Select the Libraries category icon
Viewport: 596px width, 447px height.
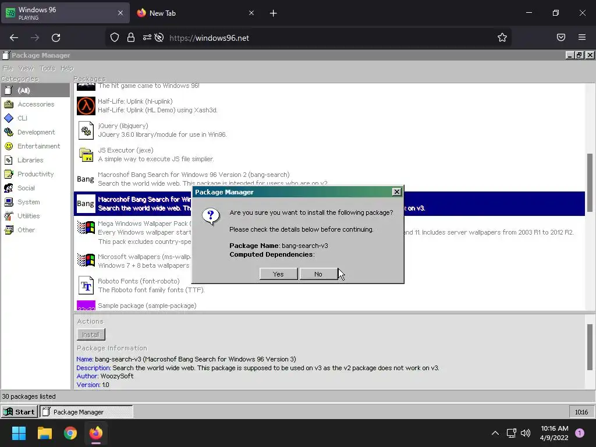(8, 160)
